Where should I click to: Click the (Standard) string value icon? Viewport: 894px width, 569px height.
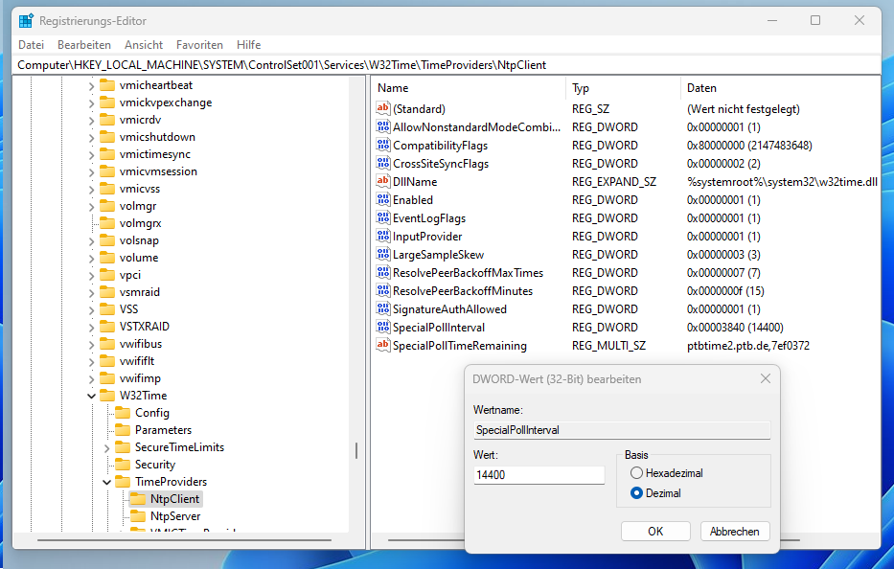(383, 107)
